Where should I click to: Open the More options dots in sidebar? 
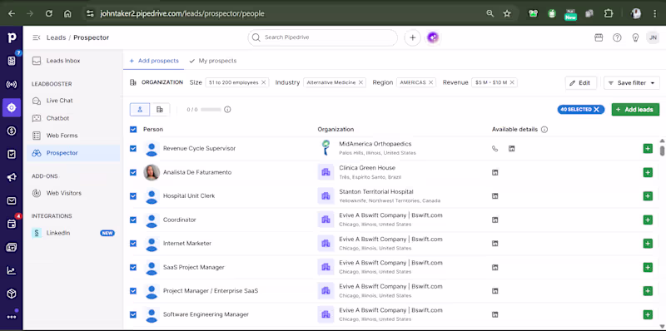pyautogui.click(x=12, y=317)
